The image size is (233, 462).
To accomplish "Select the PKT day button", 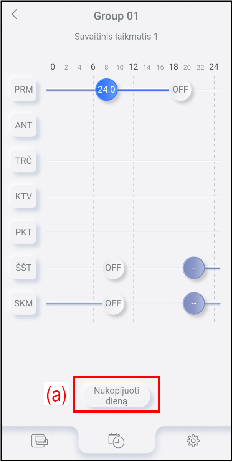I will pos(24,232).
